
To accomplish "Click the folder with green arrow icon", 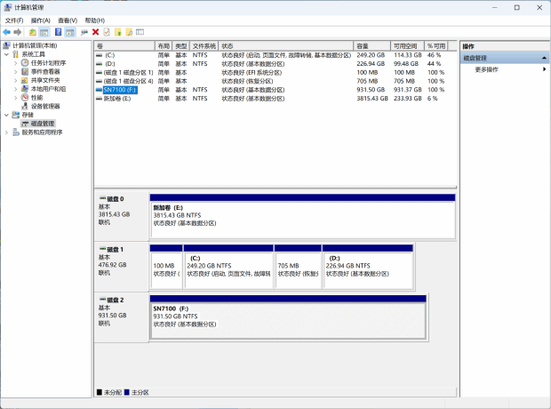I will click(x=117, y=32).
